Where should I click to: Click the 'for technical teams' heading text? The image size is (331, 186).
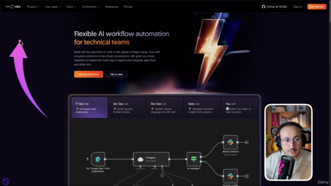(x=102, y=42)
